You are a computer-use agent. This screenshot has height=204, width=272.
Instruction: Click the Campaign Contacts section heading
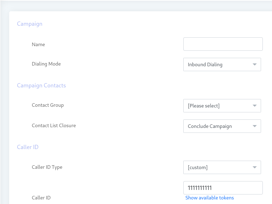(41, 86)
